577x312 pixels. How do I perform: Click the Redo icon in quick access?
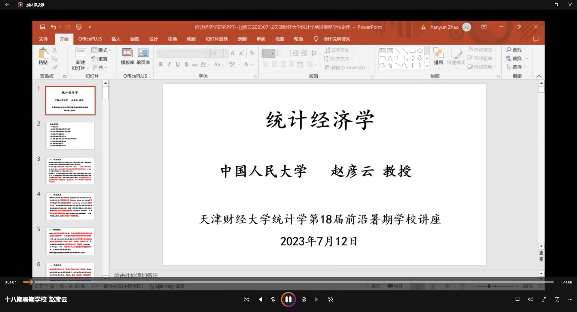pos(68,27)
